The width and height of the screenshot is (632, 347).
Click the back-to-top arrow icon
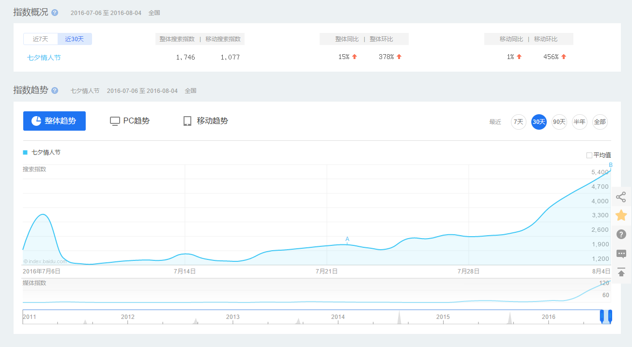621,272
